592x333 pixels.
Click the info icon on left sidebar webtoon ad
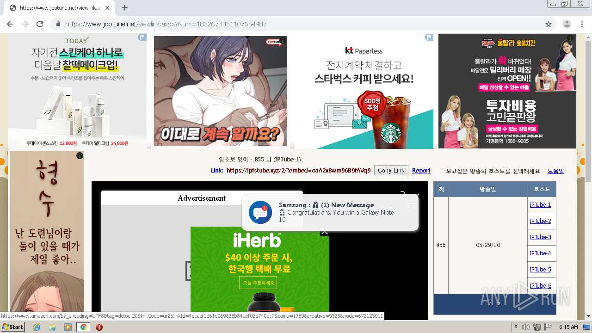pyautogui.click(x=80, y=156)
